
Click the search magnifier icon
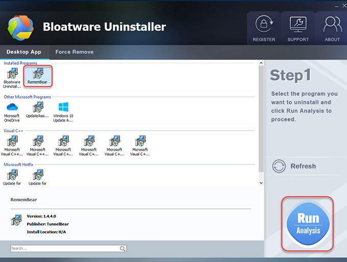tap(122, 249)
